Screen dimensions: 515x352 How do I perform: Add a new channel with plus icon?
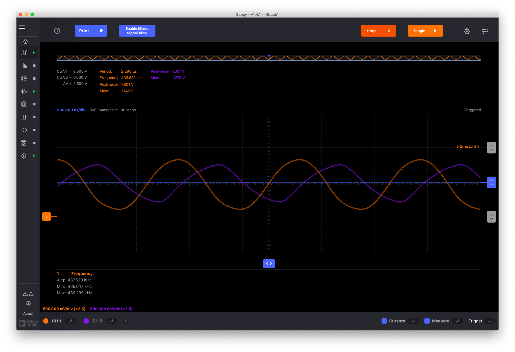tap(125, 321)
